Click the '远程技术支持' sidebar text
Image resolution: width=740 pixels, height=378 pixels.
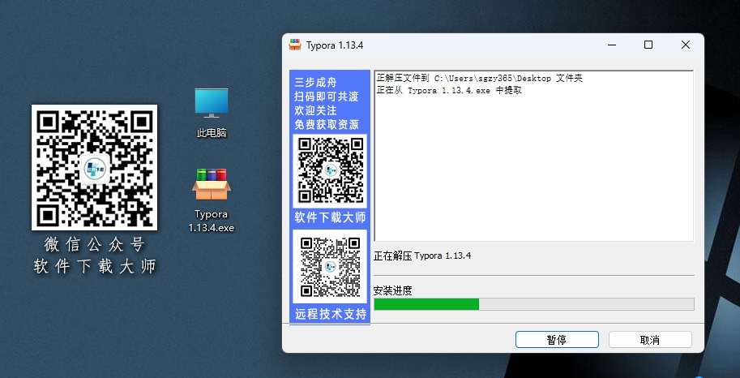[331, 314]
